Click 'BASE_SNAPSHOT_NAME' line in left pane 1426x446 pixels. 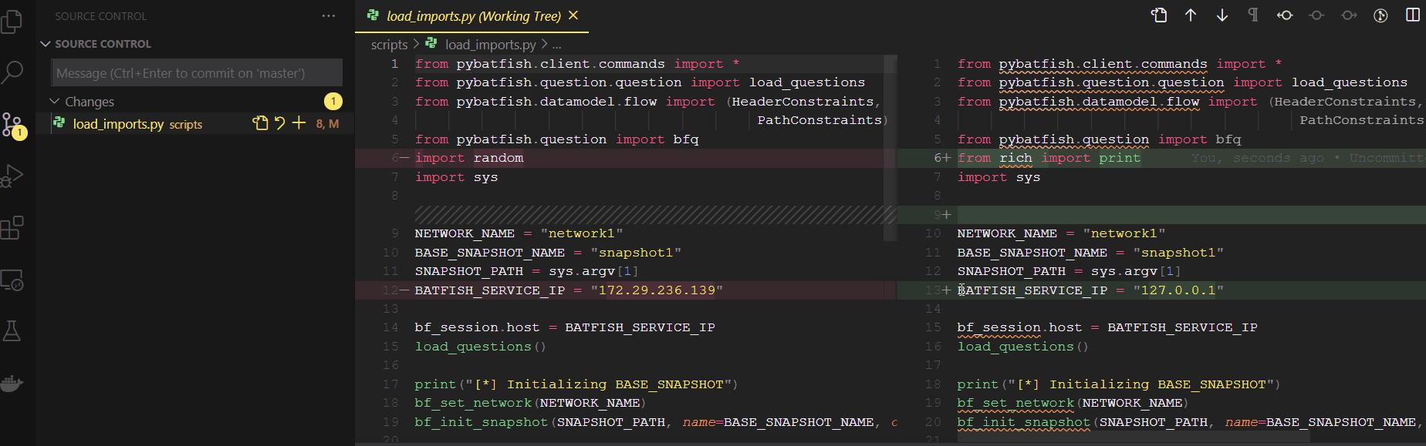pyautogui.click(x=548, y=253)
